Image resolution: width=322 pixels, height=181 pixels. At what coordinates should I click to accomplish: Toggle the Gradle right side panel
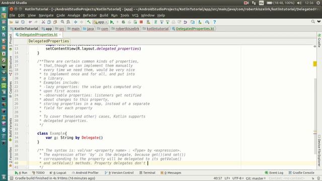319,41
